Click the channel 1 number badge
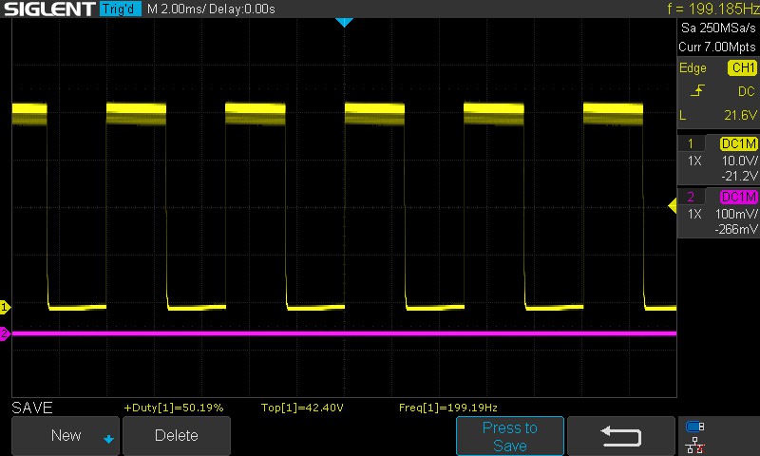 pos(691,143)
